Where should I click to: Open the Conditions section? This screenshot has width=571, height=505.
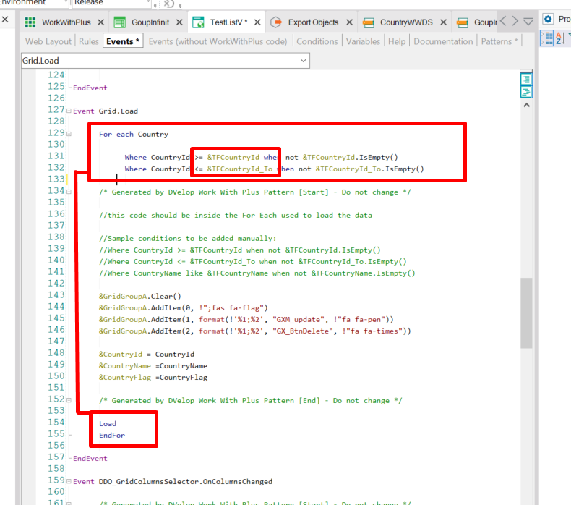[317, 41]
